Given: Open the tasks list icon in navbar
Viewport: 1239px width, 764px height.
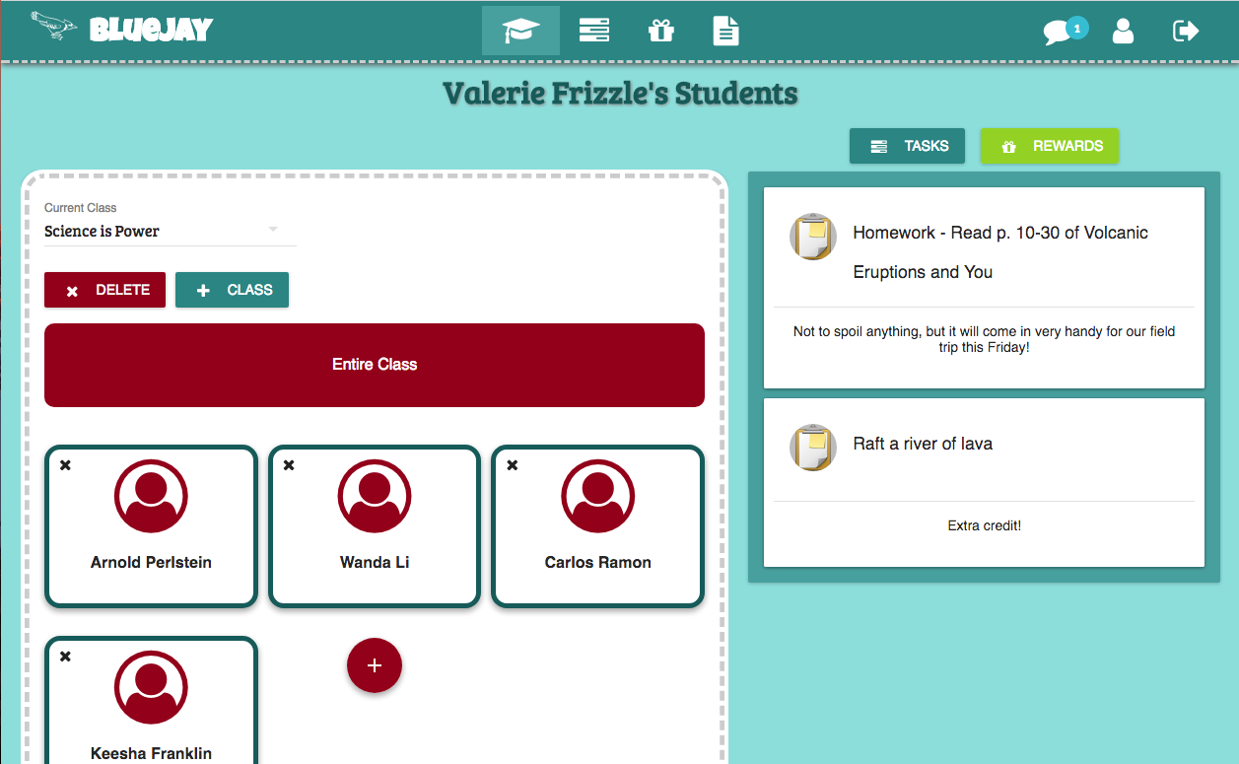Looking at the screenshot, I should (x=594, y=31).
